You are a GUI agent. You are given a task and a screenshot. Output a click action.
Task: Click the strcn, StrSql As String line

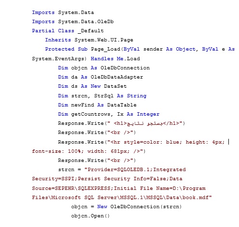102,96
